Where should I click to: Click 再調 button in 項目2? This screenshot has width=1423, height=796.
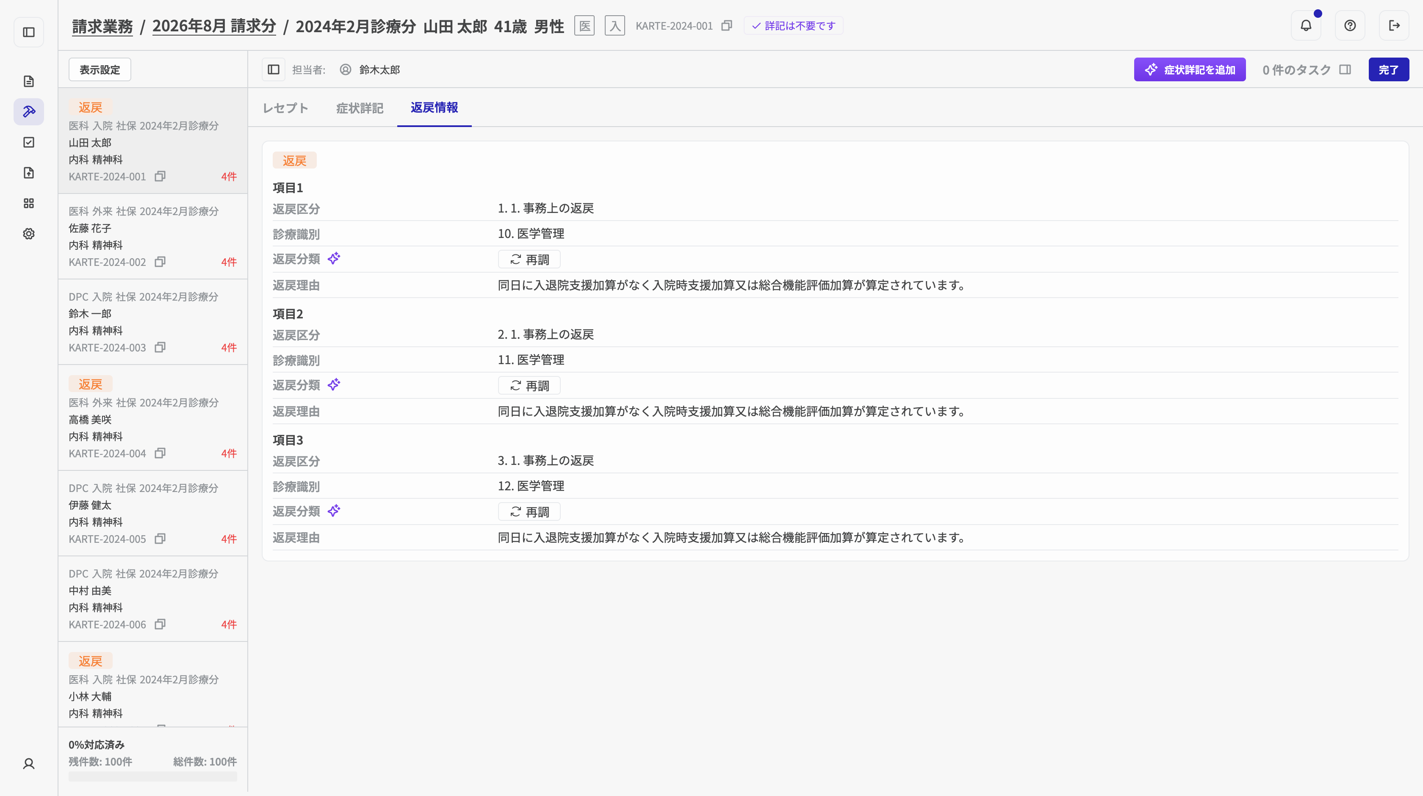pyautogui.click(x=529, y=386)
